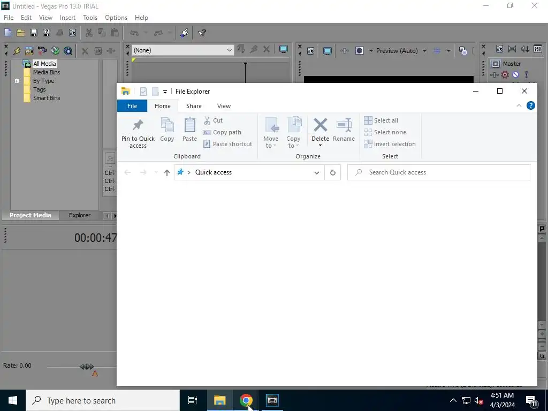Click the Master output icon beside Master label
Image resolution: width=548 pixels, height=411 pixels.
pyautogui.click(x=496, y=64)
